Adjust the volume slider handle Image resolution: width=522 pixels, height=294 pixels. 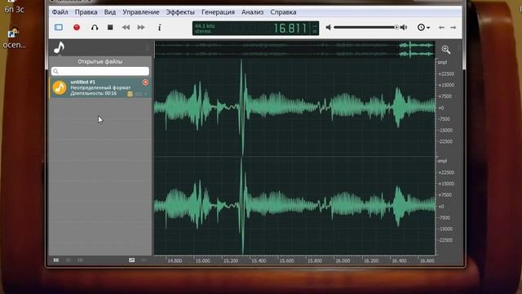point(396,27)
